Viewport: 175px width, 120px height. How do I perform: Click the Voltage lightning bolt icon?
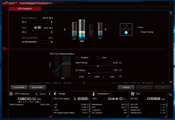click(x=55, y=94)
